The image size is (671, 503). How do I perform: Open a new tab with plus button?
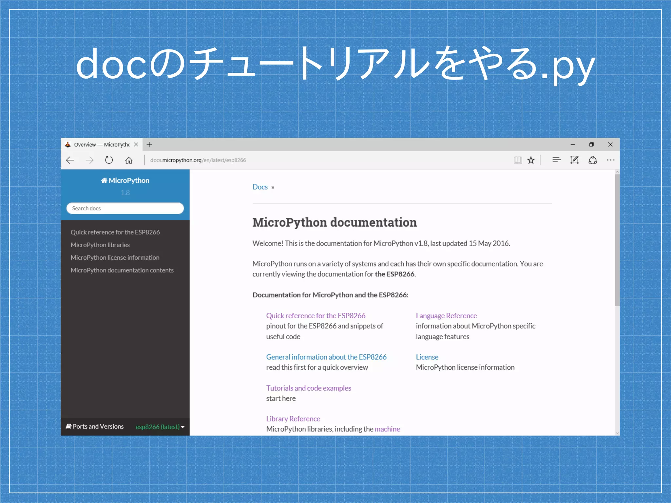tap(149, 144)
